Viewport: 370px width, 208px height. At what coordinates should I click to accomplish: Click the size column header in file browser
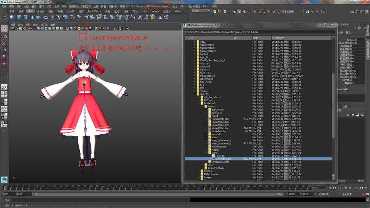click(x=242, y=38)
